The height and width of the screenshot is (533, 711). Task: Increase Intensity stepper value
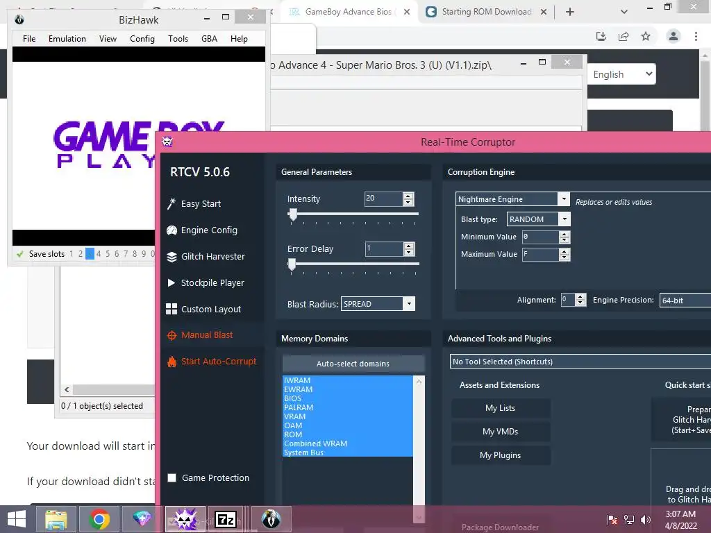click(x=408, y=196)
